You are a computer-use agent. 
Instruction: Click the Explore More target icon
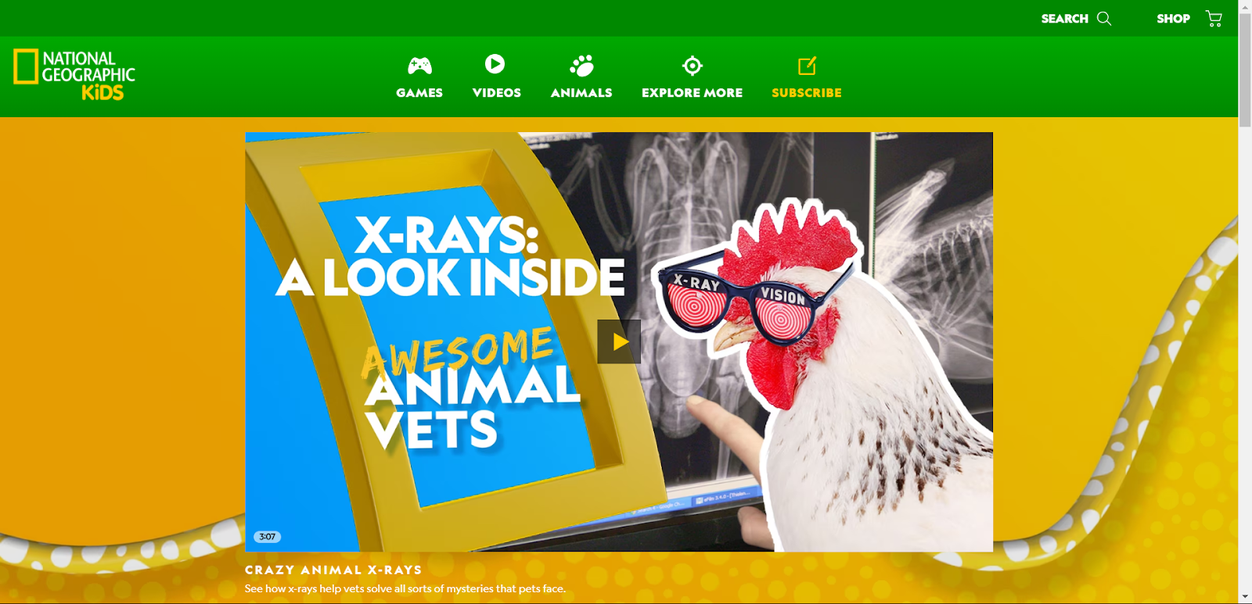[693, 66]
